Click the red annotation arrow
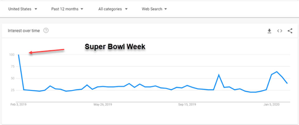299x125 pixels. point(46,51)
